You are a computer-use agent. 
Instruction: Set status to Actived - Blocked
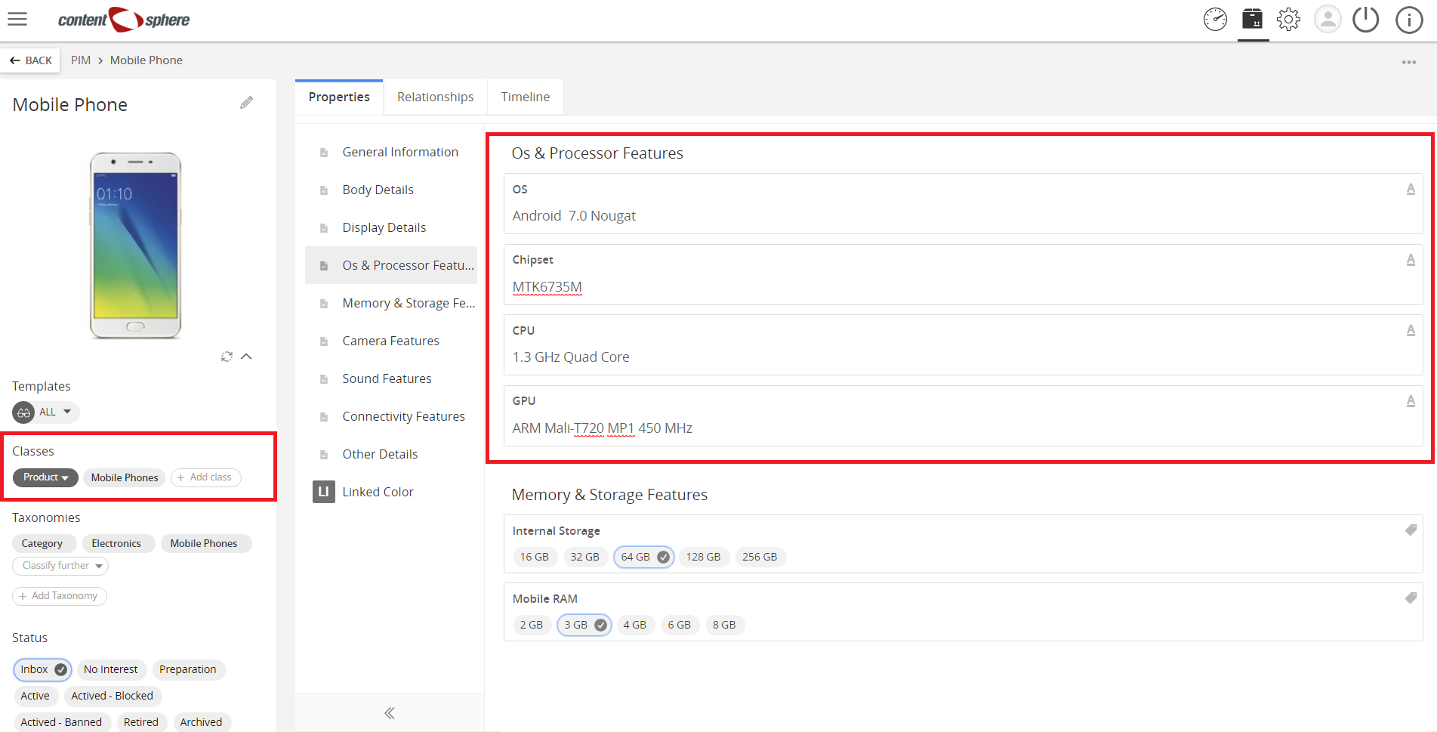click(x=113, y=696)
